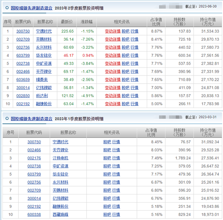Open 行情 for Q2 宁德时代 row

(x=134, y=31)
